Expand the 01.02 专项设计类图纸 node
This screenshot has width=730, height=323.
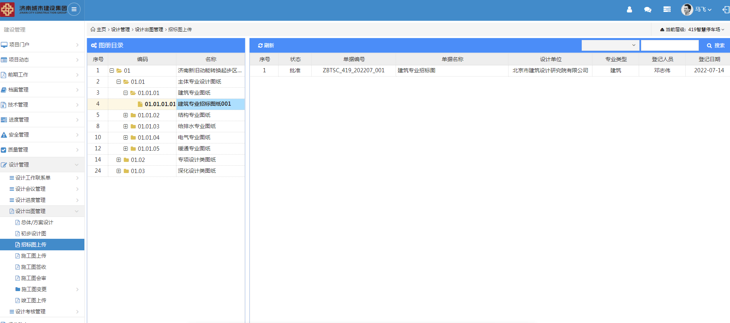[x=119, y=160]
